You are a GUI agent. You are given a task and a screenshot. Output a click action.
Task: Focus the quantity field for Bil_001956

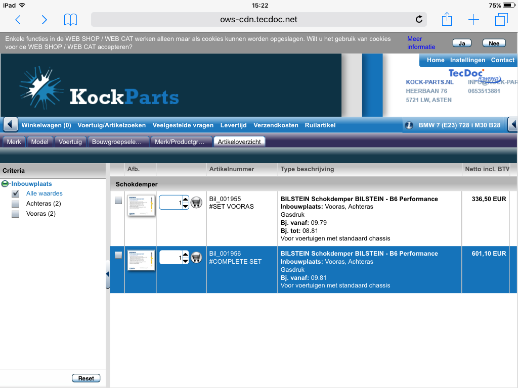[171, 257]
